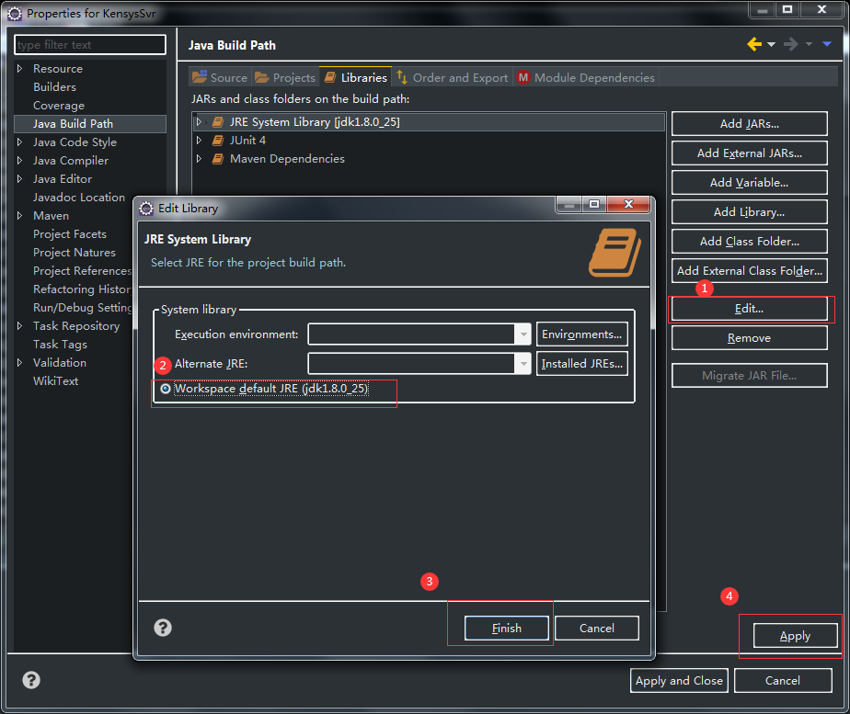Switch to the Order and Export tab
The image size is (850, 714).
[x=451, y=77]
